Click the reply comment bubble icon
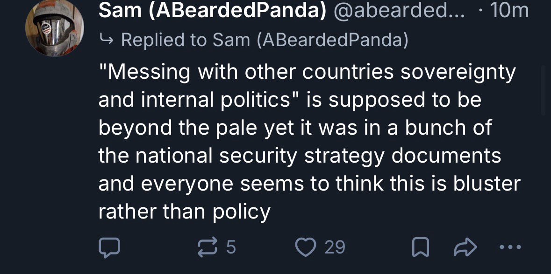Screen dimensions: 551x274 tap(110, 247)
